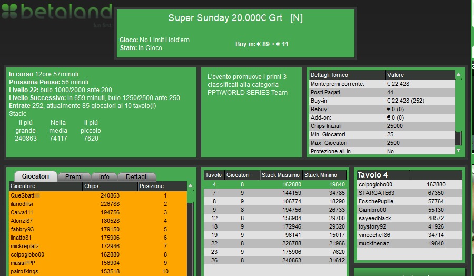Select player ilnatto81 row

[x=98, y=238]
